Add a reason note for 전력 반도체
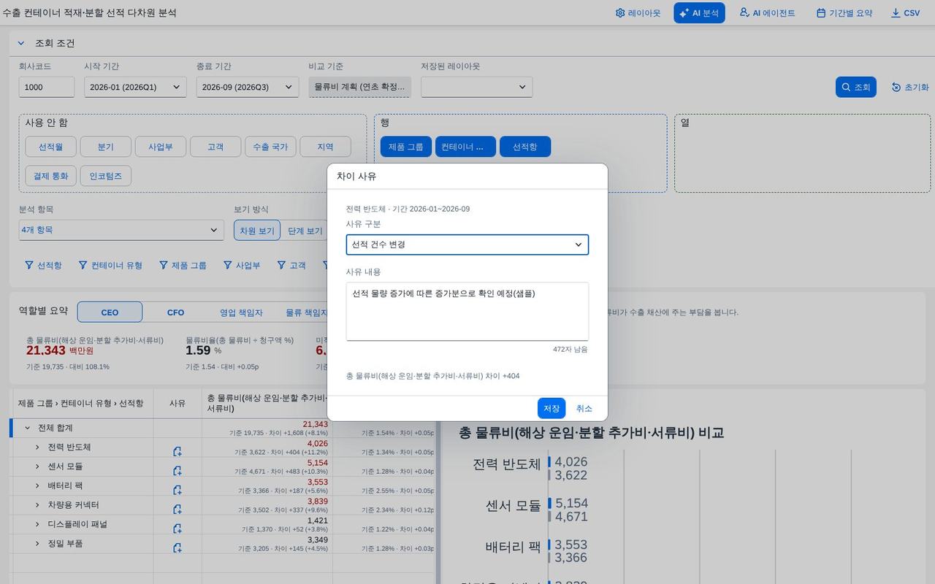Viewport: 935px width, 584px height. click(177, 451)
